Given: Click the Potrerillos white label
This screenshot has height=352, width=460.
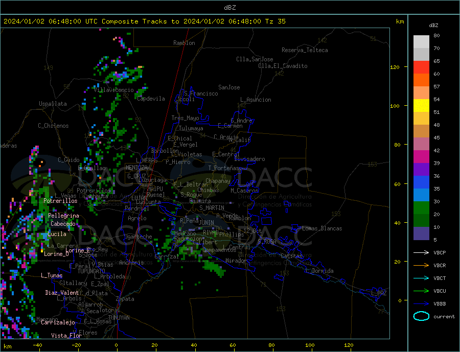Looking at the screenshot, I should pyautogui.click(x=60, y=201).
